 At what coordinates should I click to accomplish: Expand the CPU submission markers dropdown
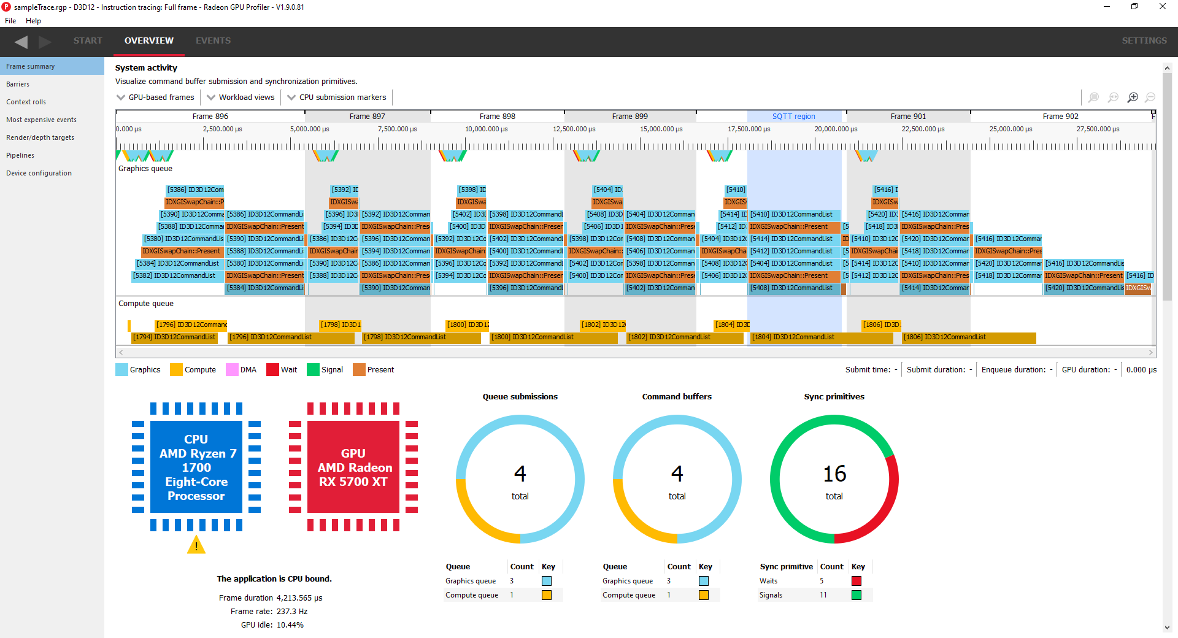[336, 97]
